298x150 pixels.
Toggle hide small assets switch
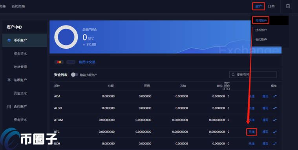74,75
